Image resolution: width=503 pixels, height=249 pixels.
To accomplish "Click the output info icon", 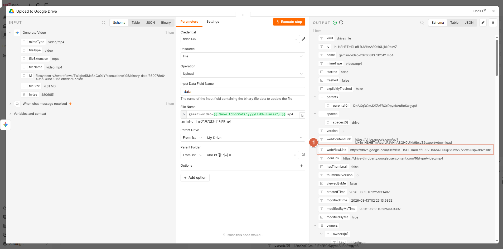I will (x=341, y=22).
